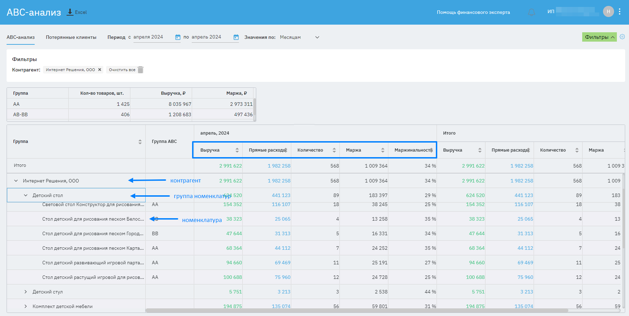Open the end period calendar picker

click(236, 37)
